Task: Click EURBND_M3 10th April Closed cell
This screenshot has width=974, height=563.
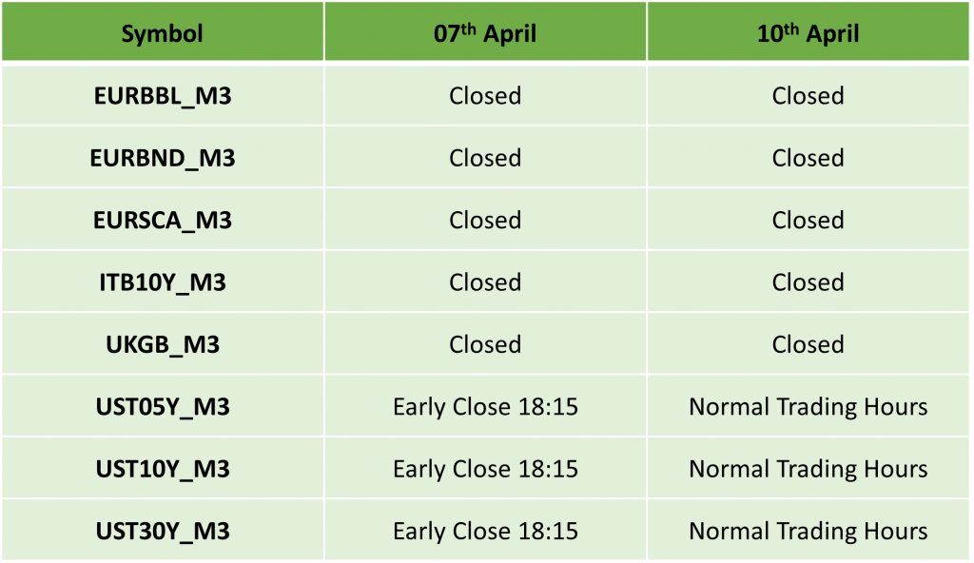Action: pos(808,158)
